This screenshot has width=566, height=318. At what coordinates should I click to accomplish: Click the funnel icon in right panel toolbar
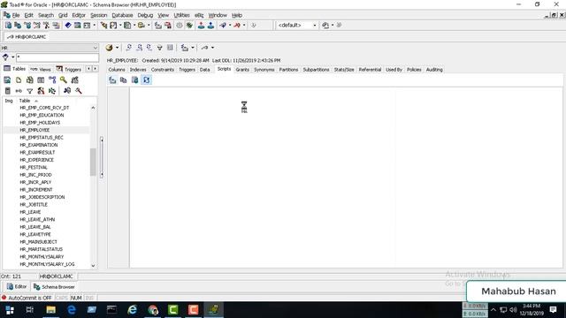[x=159, y=48]
